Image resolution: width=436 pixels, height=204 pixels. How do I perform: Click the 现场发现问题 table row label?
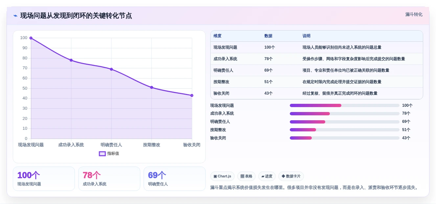[225, 47]
